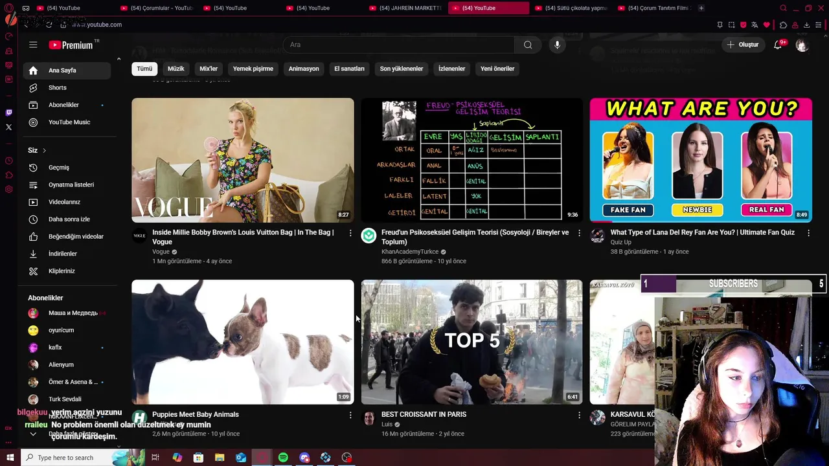Select the Son yüklenenler chip

[402, 69]
